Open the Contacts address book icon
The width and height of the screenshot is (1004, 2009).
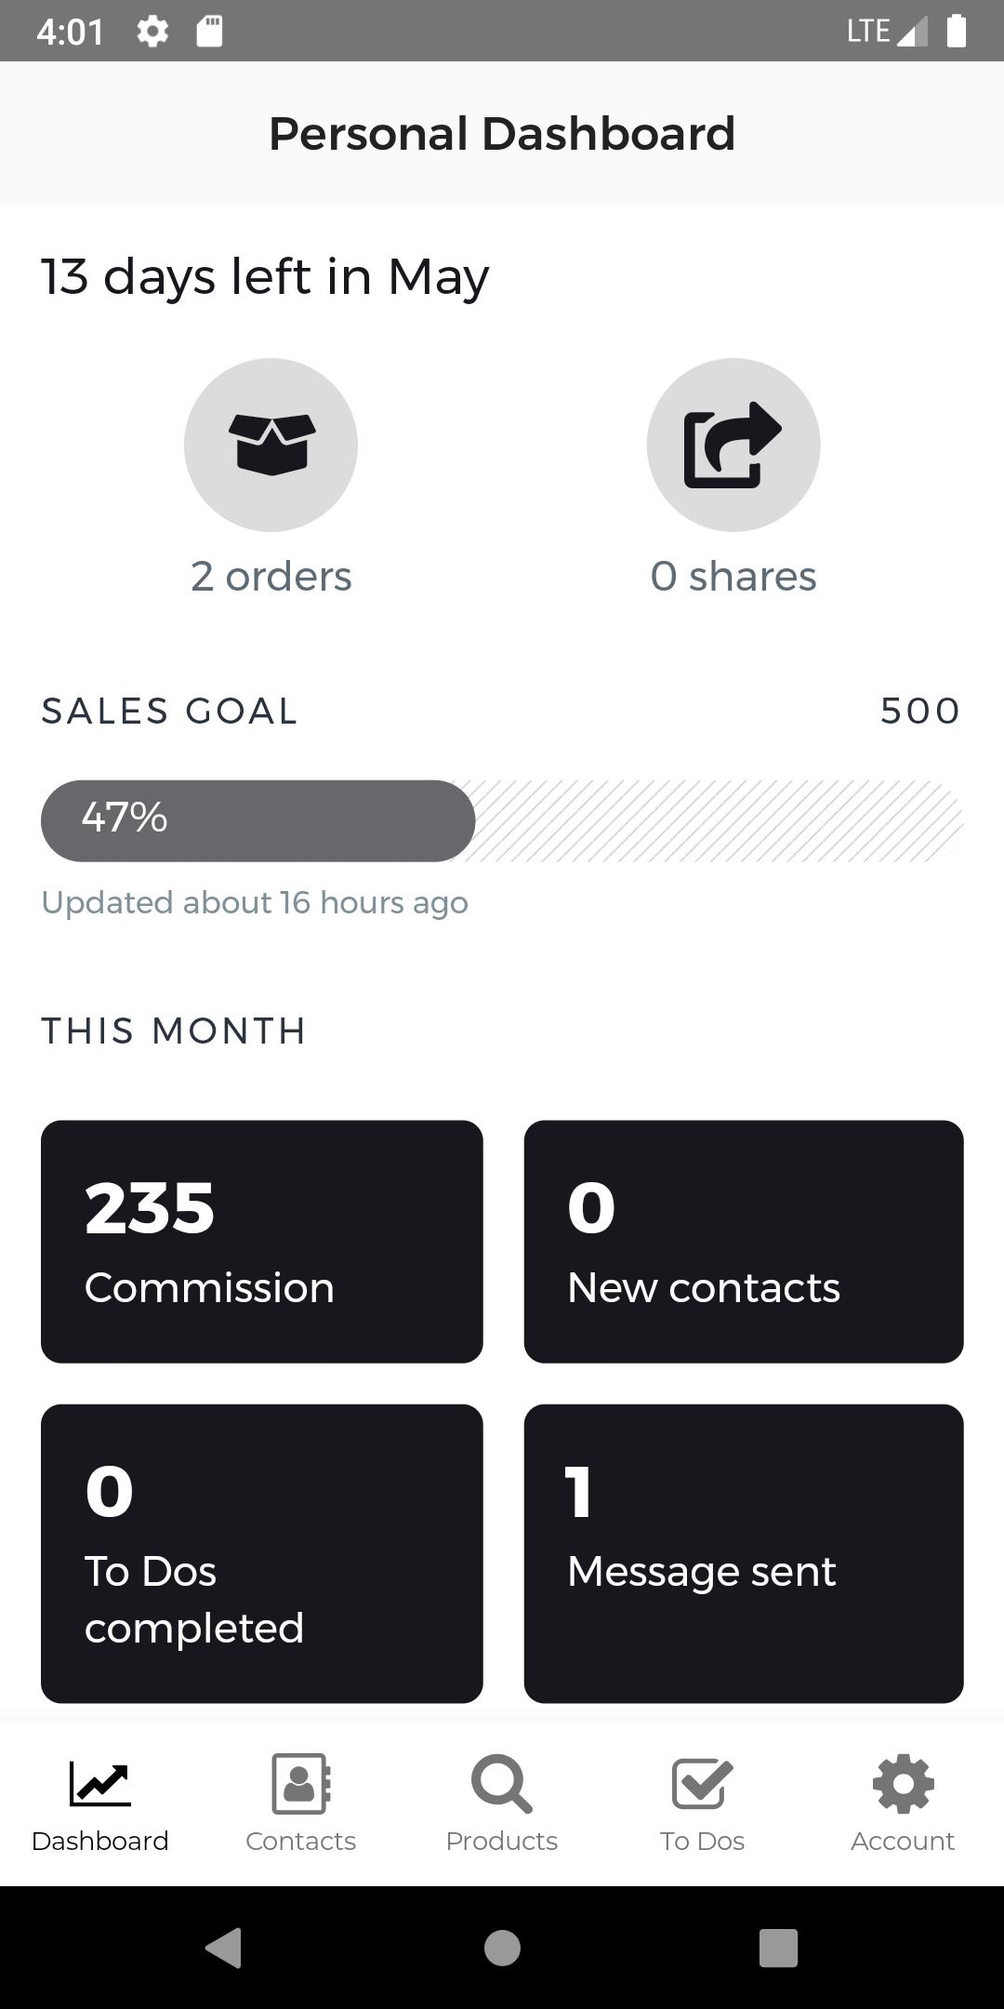(301, 1784)
